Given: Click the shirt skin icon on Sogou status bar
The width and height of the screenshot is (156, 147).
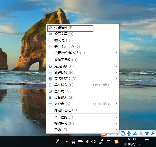Looking at the screenshot, I should (x=147, y=133).
